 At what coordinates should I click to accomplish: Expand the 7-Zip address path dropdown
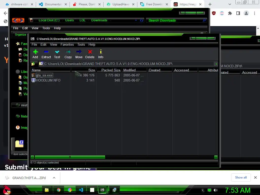pyautogui.click(x=216, y=64)
